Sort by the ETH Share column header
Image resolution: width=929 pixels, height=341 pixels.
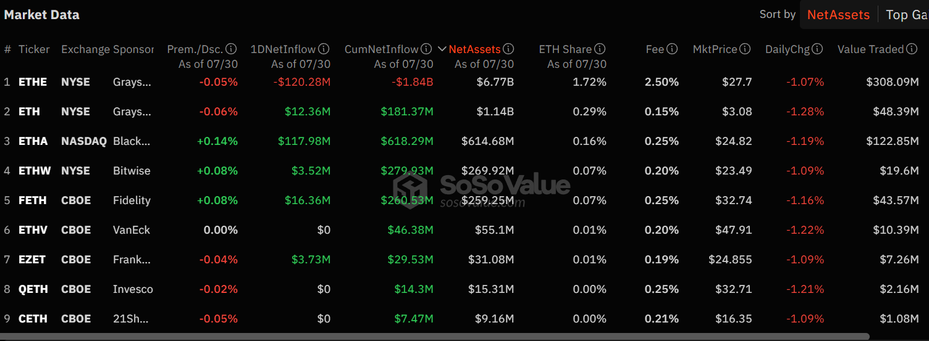click(565, 49)
